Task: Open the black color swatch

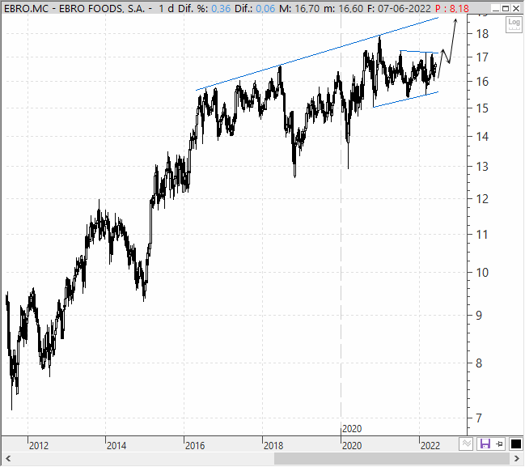Action: (x=516, y=444)
